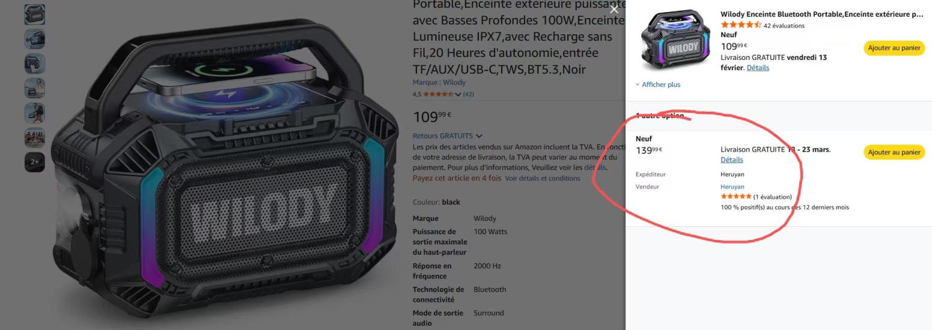
Task: Expand Afficher plus in offers panel
Action: tap(658, 85)
